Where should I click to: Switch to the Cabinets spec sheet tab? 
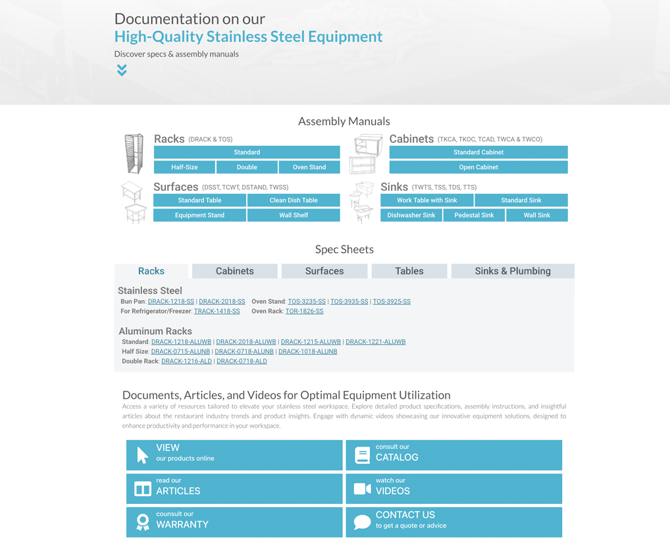click(x=234, y=271)
